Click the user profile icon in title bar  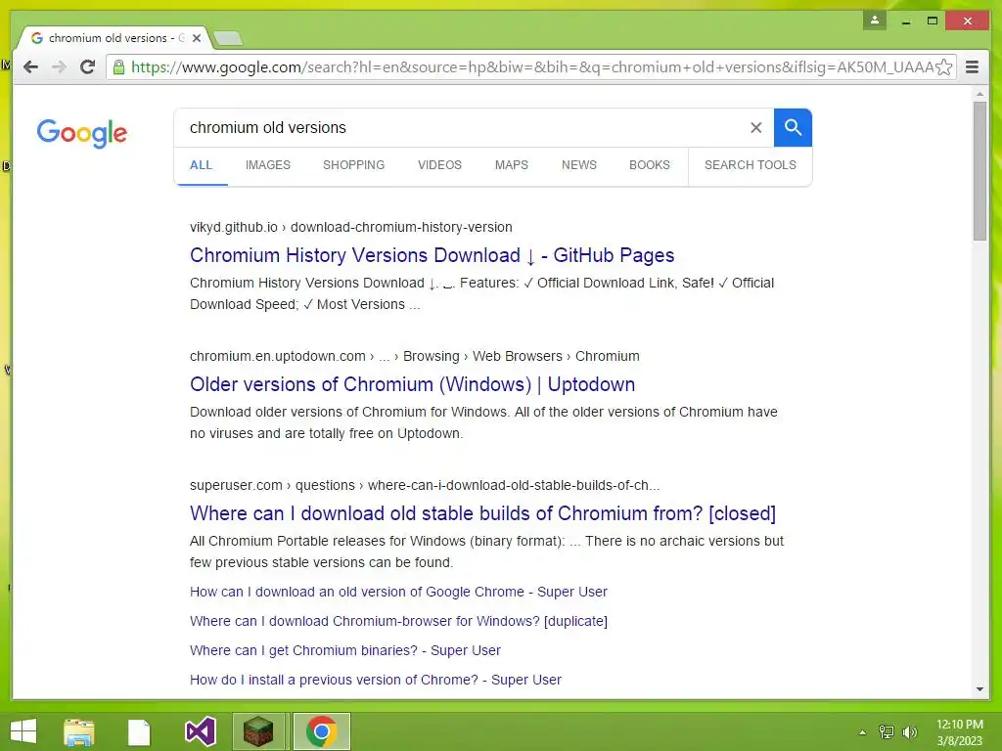[x=875, y=21]
